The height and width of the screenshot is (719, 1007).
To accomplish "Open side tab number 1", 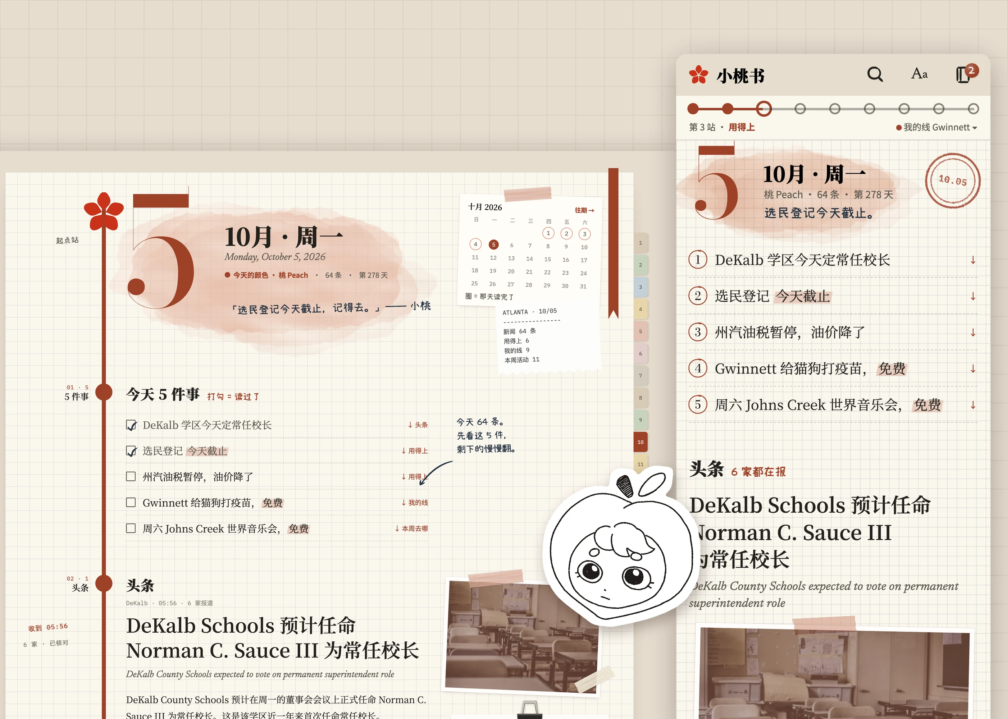I will pyautogui.click(x=640, y=243).
